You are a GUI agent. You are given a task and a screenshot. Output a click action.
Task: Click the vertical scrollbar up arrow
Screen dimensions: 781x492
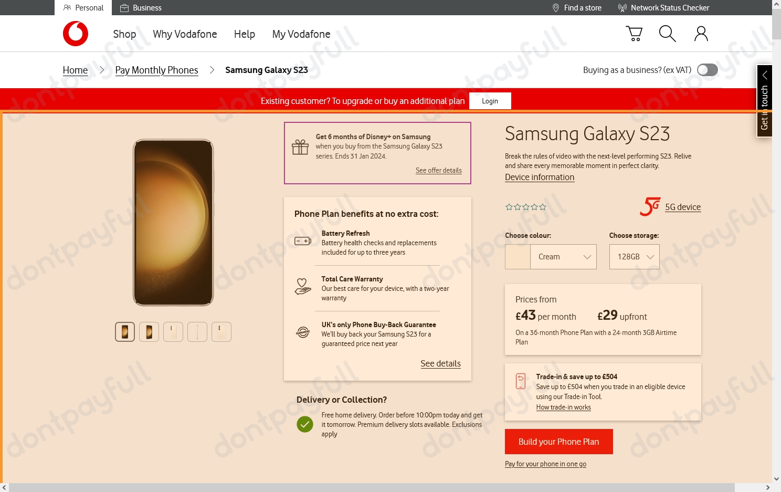[x=776, y=4]
